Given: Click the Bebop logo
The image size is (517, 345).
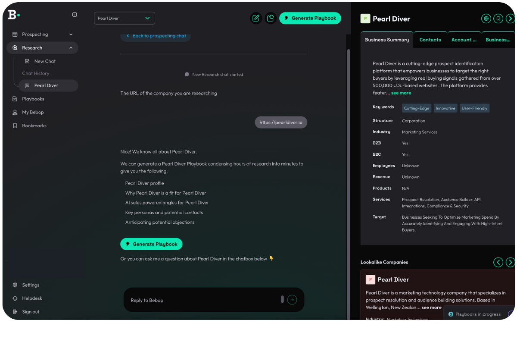Looking at the screenshot, I should (14, 15).
